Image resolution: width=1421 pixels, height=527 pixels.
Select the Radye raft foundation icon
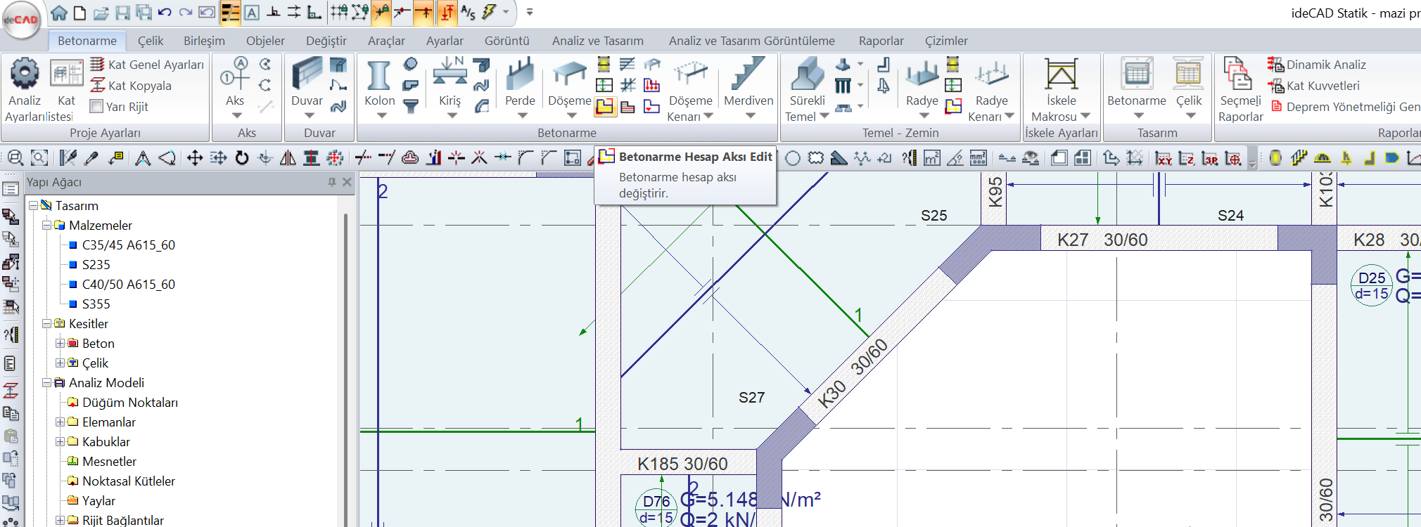pos(922,74)
